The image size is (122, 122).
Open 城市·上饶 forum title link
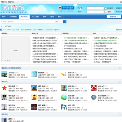[x=71, y=105]
